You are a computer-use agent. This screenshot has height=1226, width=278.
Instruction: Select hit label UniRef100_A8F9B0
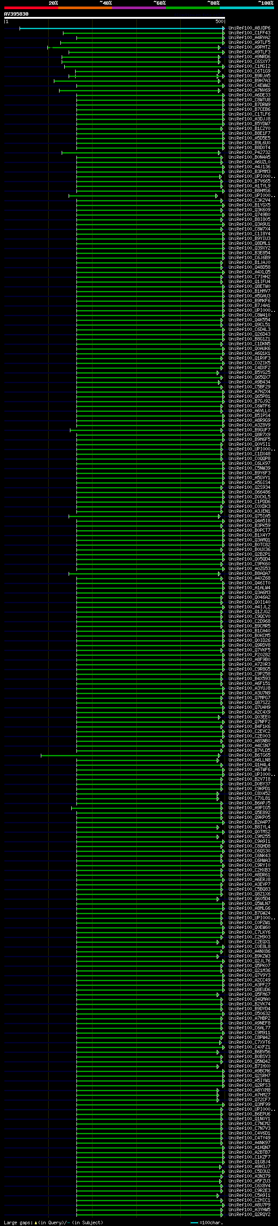pyautogui.click(x=249, y=660)
